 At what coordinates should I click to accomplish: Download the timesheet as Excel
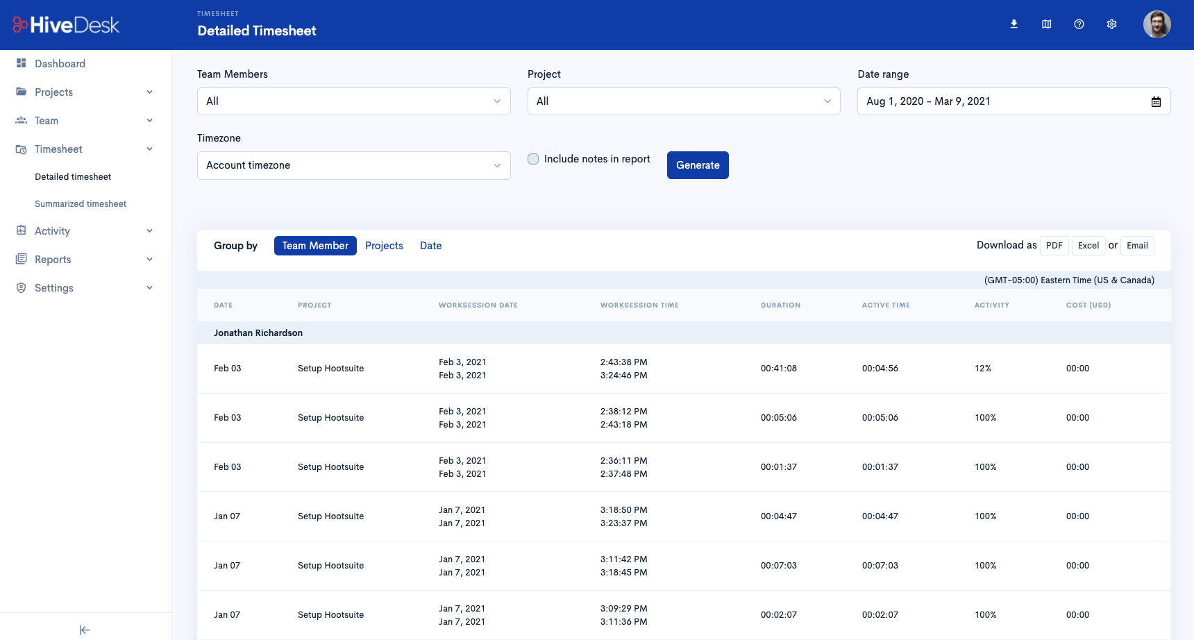1088,245
